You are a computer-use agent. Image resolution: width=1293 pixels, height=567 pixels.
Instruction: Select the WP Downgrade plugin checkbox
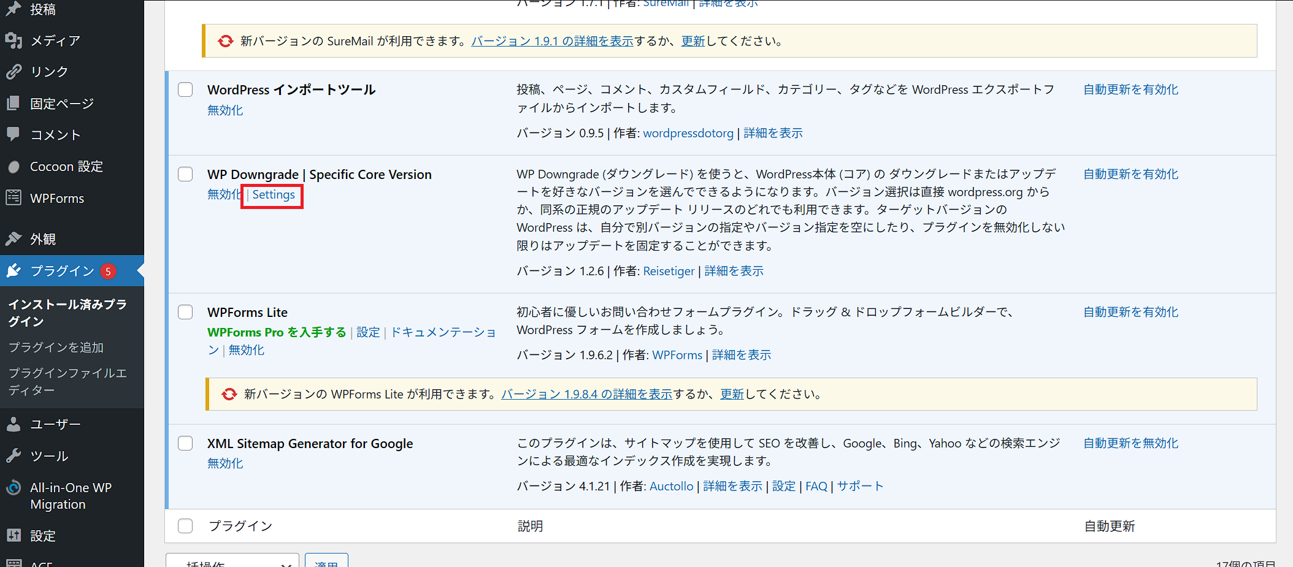[x=185, y=174]
